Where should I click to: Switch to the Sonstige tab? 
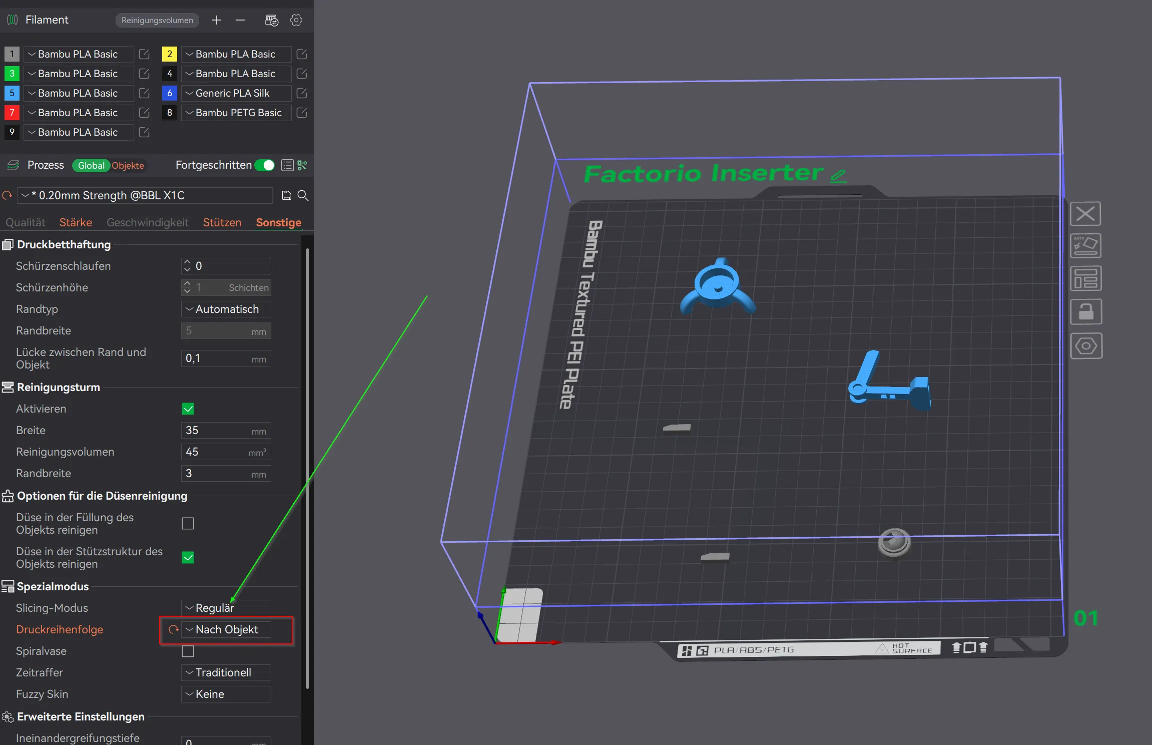[279, 223]
